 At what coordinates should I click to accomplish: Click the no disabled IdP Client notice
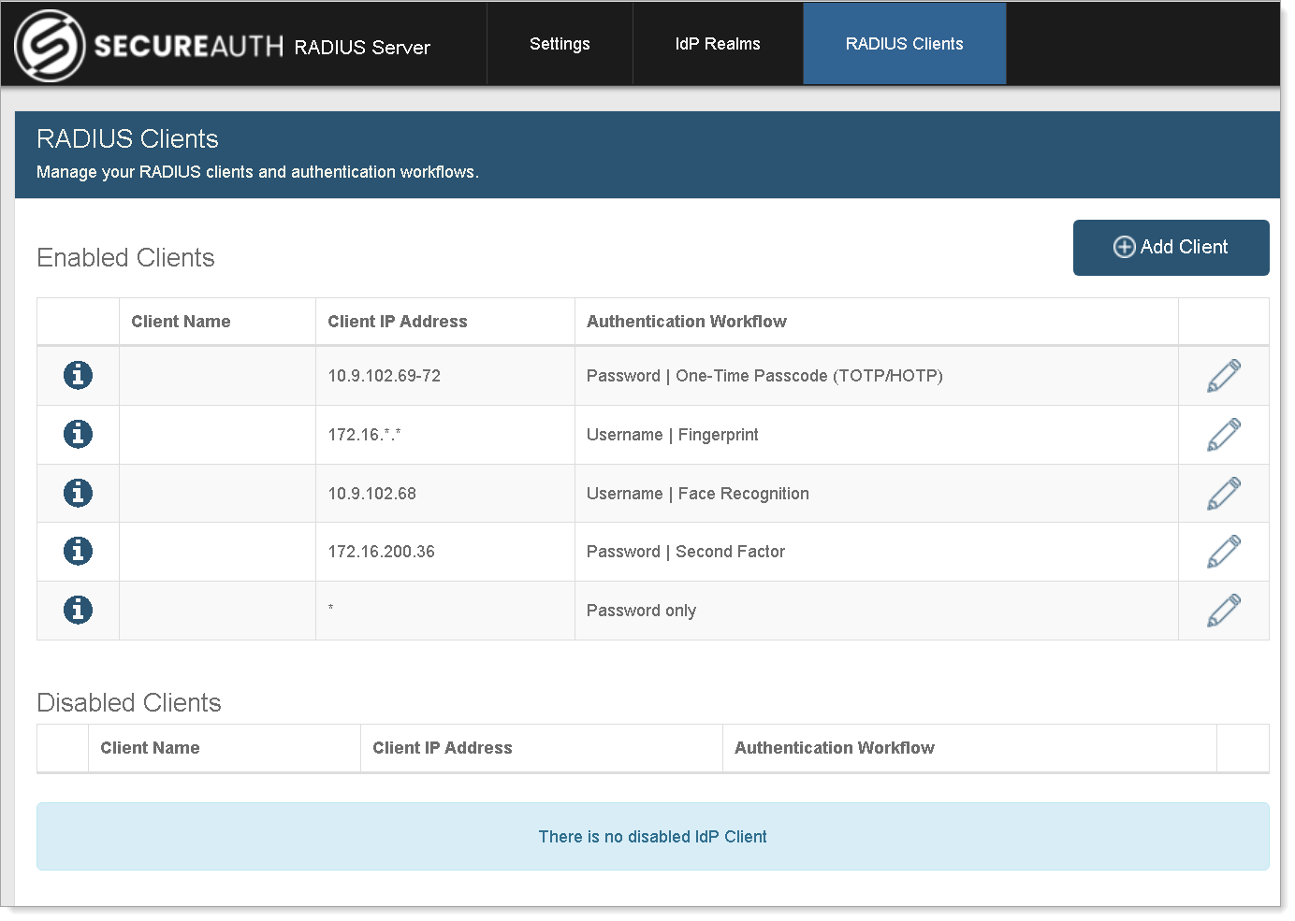[x=652, y=837]
